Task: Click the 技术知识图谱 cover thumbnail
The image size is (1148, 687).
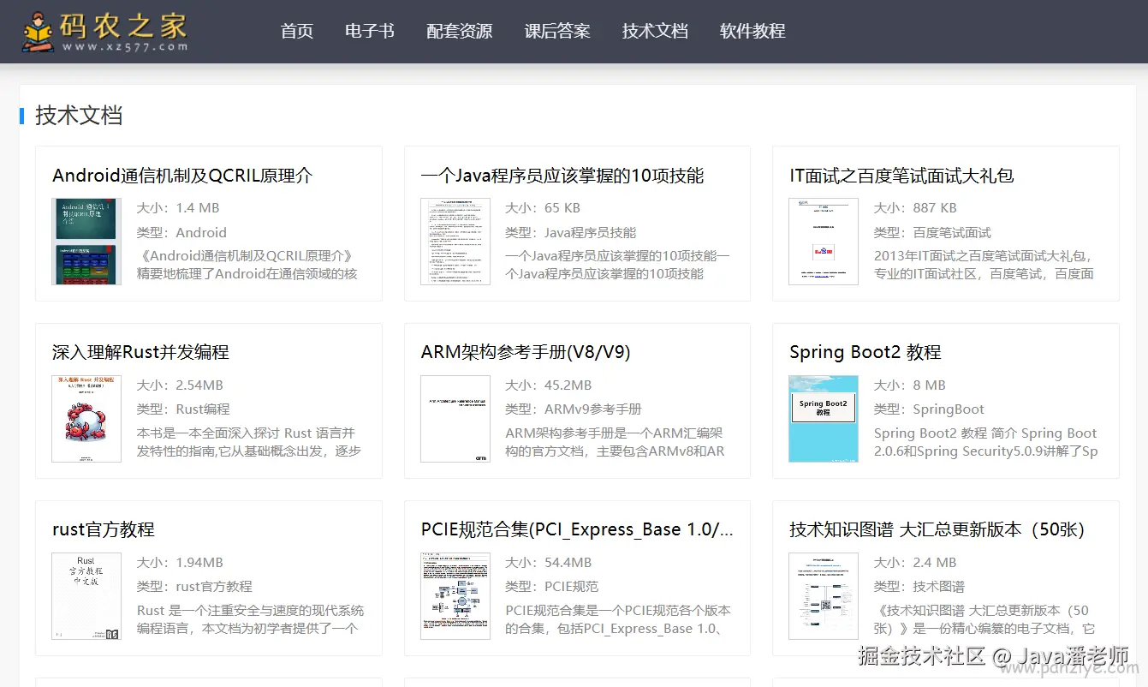Action: (x=824, y=596)
